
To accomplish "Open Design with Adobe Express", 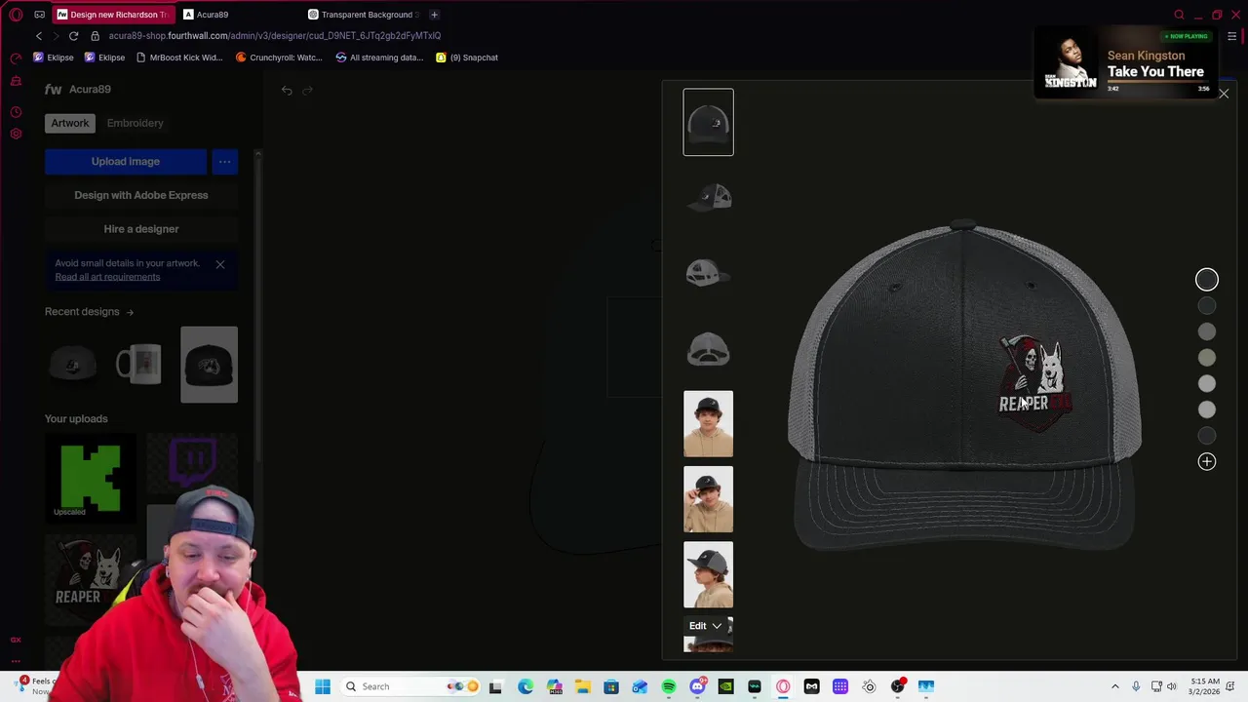I will point(141,195).
